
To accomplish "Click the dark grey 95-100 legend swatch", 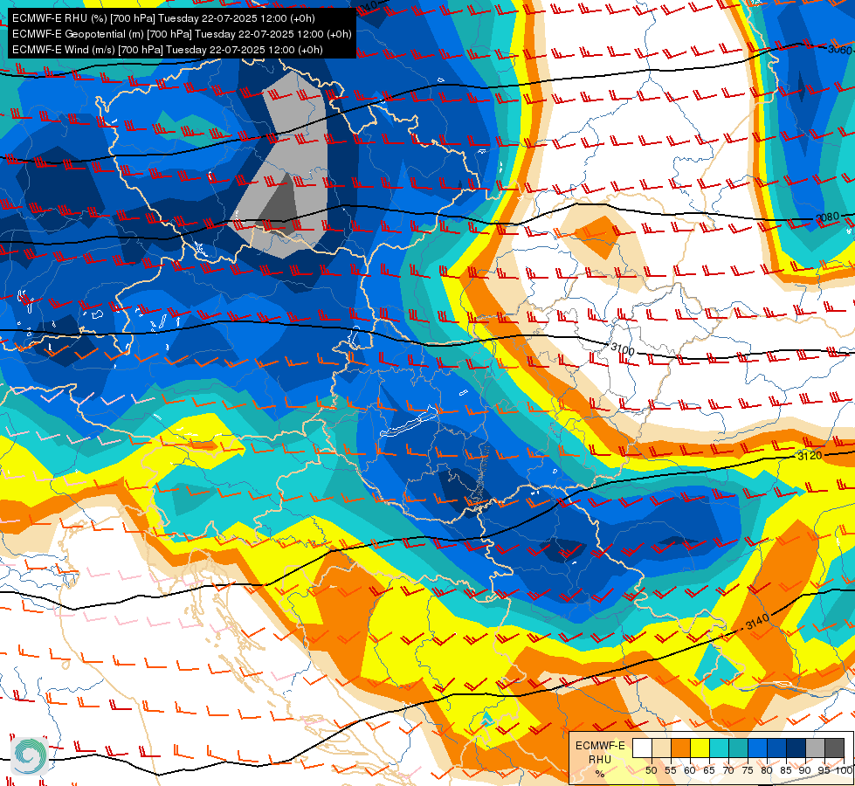I will click(x=834, y=748).
